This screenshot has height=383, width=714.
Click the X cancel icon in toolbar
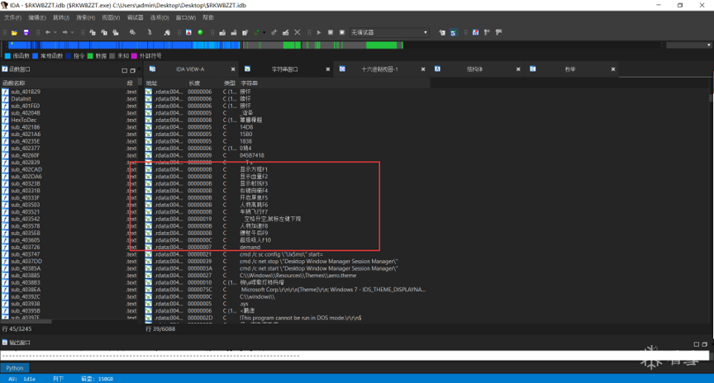297,32
